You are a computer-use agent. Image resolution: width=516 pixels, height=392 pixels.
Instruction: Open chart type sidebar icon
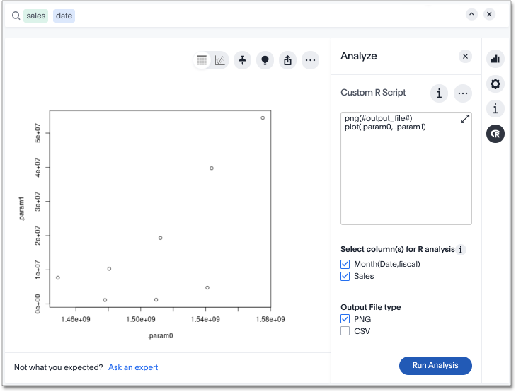(x=495, y=59)
